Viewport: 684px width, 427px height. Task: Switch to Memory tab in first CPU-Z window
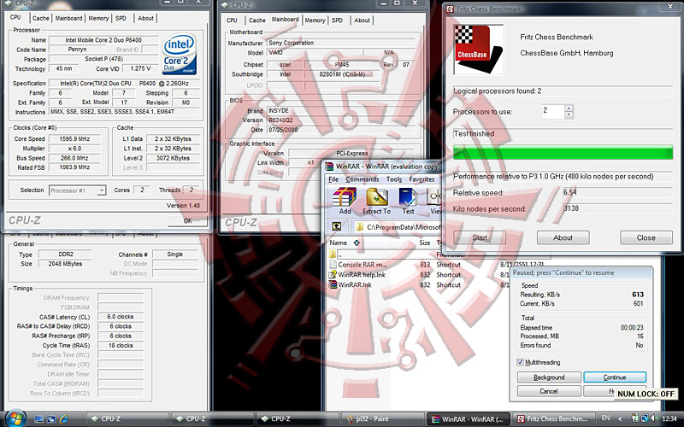tap(98, 18)
